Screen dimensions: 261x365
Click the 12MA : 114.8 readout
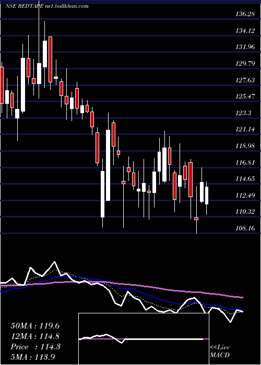coord(35,336)
